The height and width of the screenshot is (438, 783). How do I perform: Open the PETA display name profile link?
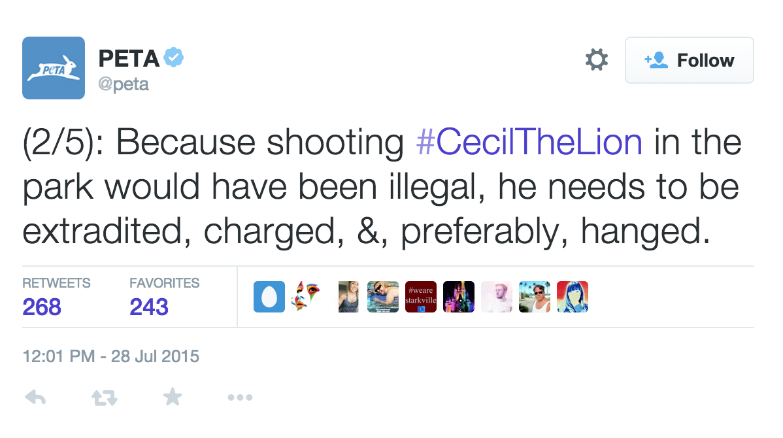[x=129, y=59]
